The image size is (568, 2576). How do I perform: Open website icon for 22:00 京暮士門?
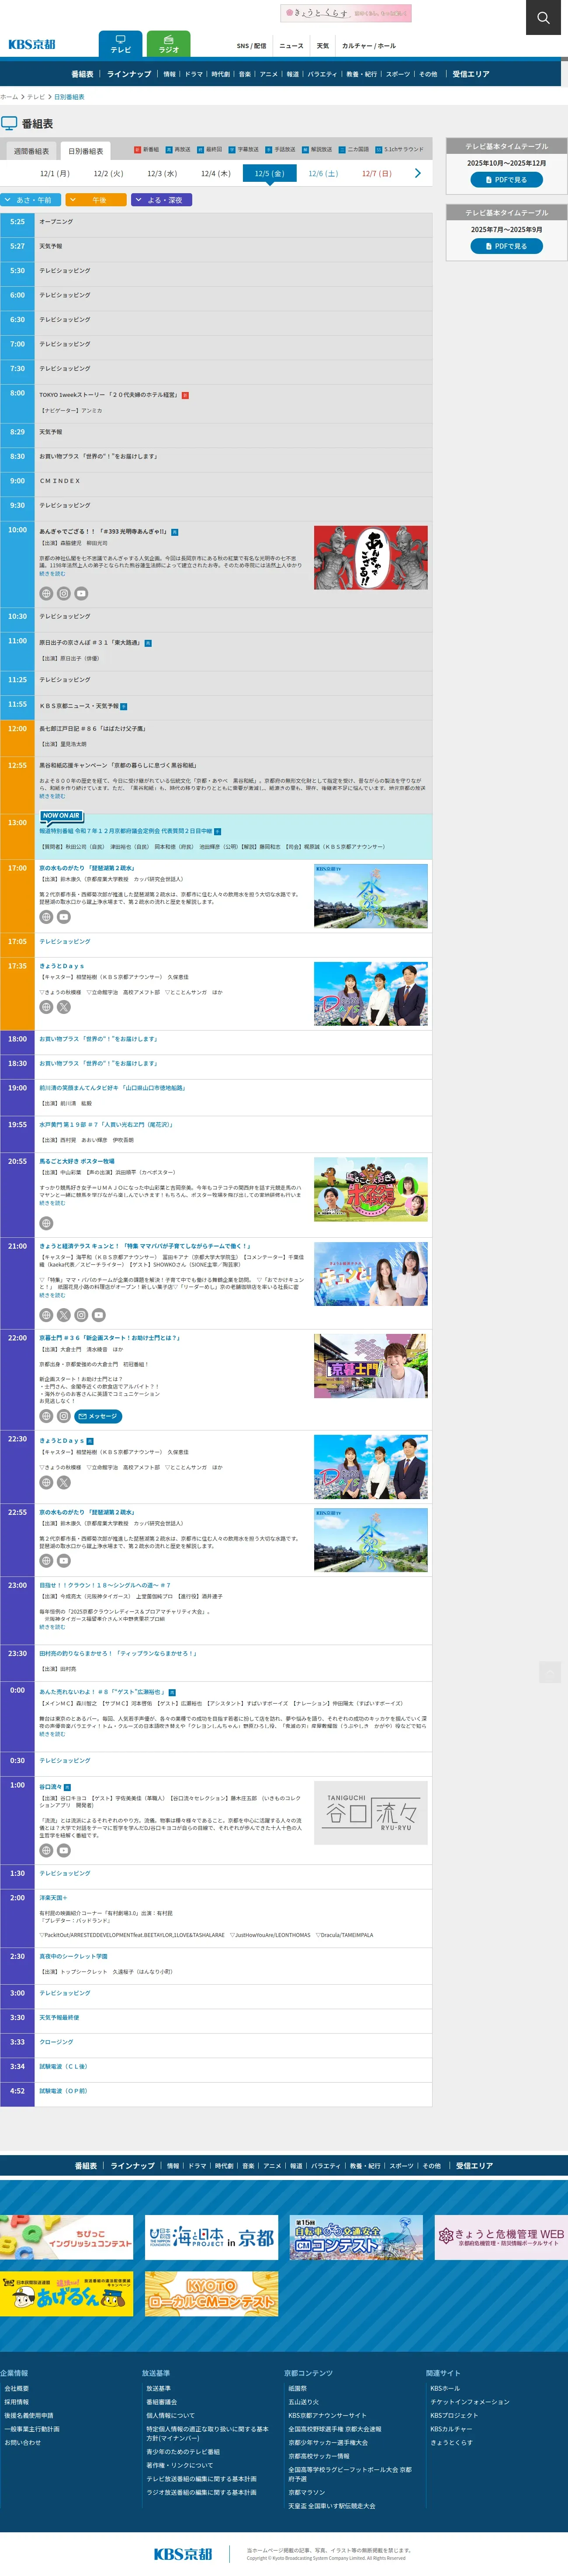46,1416
